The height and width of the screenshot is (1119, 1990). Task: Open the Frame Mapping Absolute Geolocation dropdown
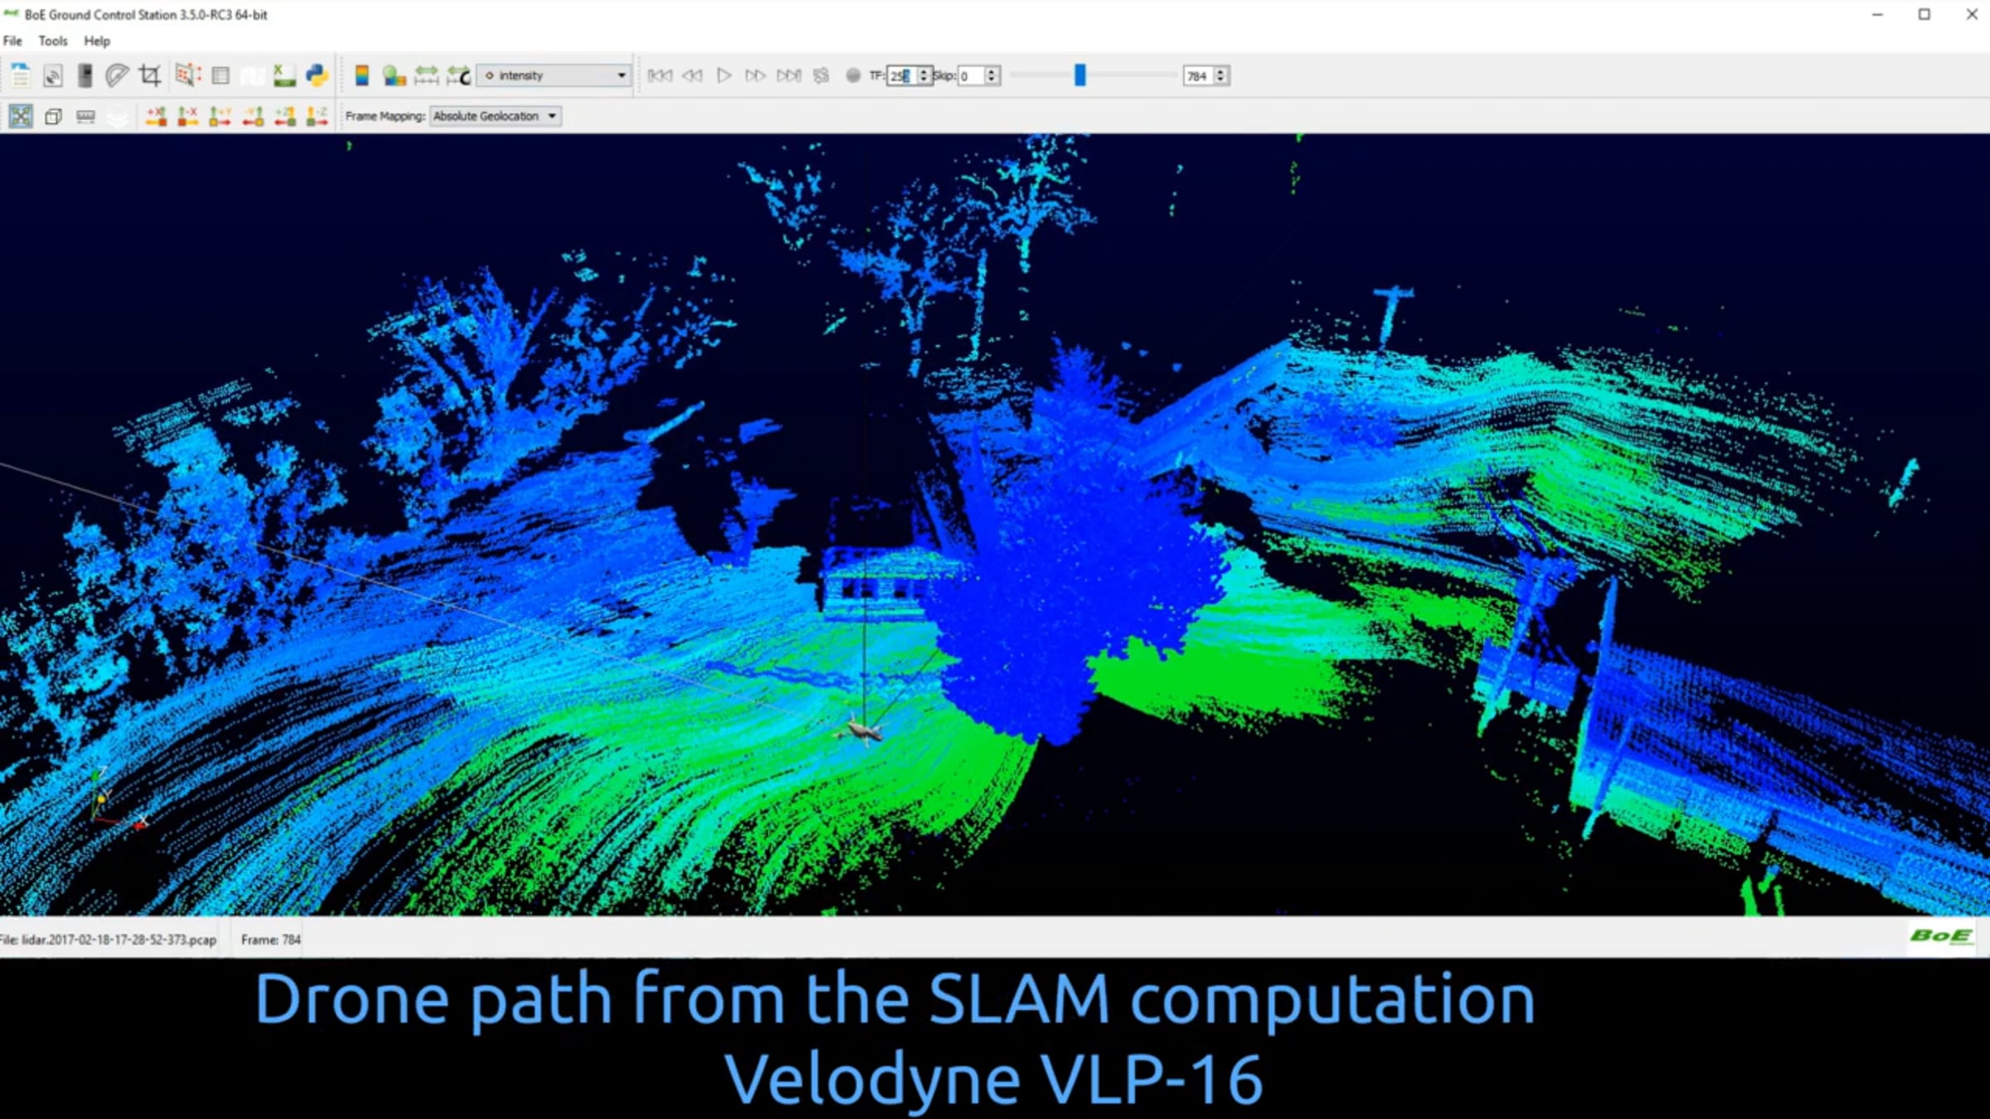pyautogui.click(x=495, y=116)
